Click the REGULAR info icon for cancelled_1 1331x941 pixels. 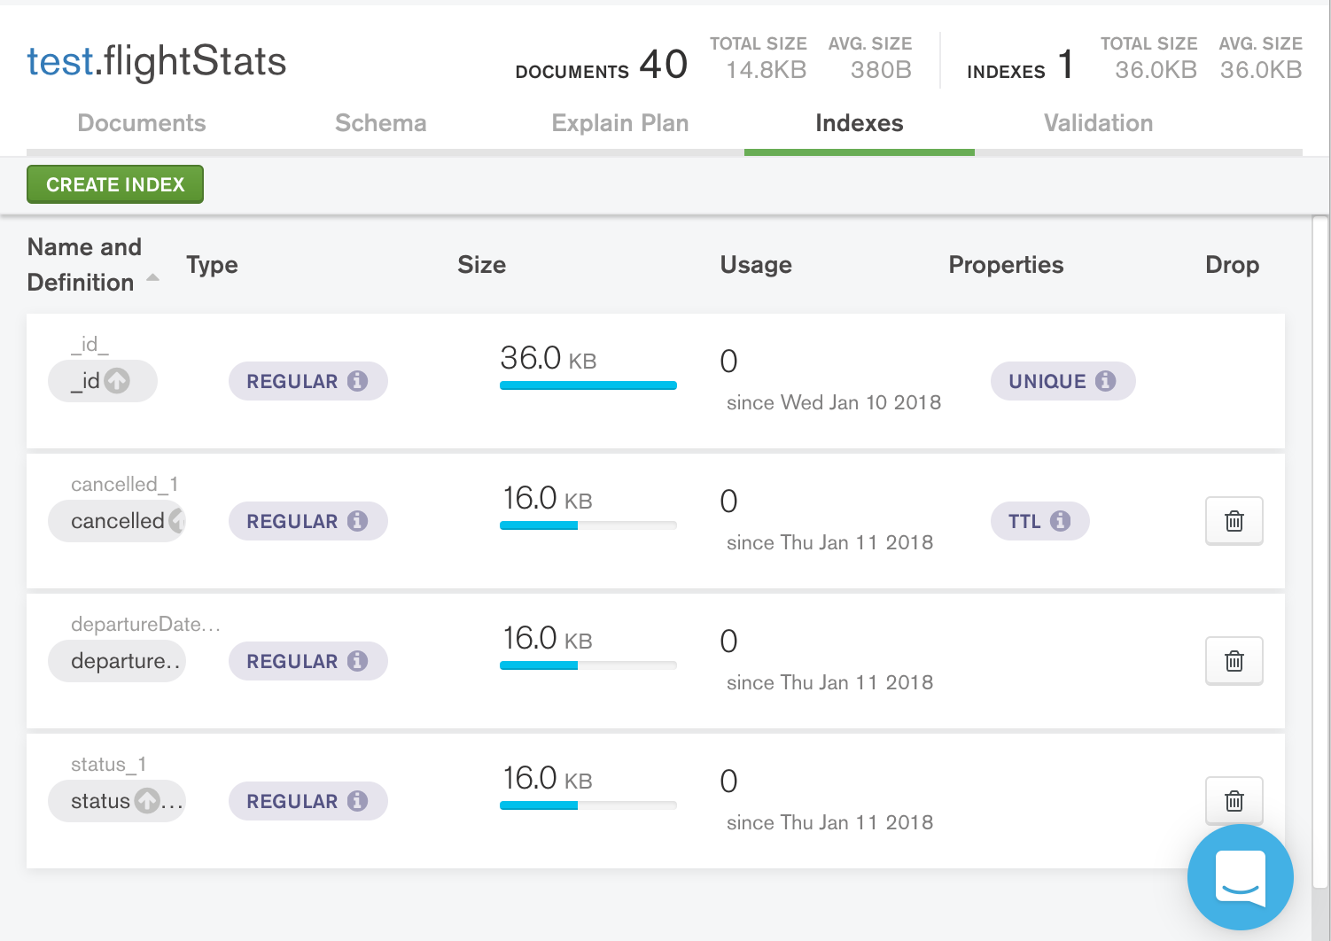pyautogui.click(x=358, y=521)
